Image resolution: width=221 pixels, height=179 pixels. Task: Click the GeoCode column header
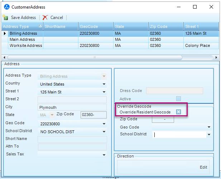[x=95, y=26]
